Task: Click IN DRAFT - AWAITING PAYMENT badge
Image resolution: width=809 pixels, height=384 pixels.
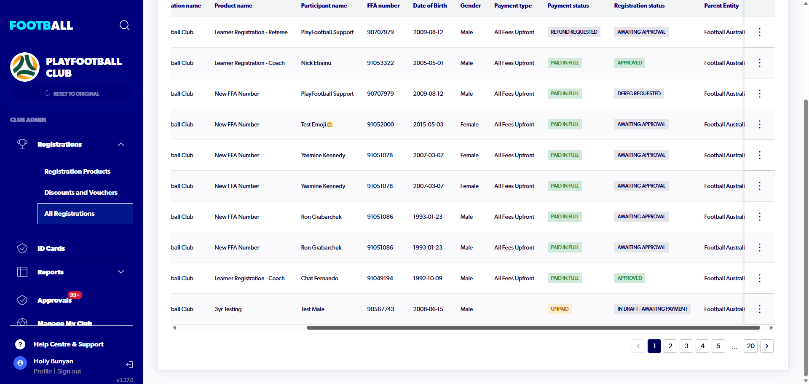Action: click(x=652, y=309)
